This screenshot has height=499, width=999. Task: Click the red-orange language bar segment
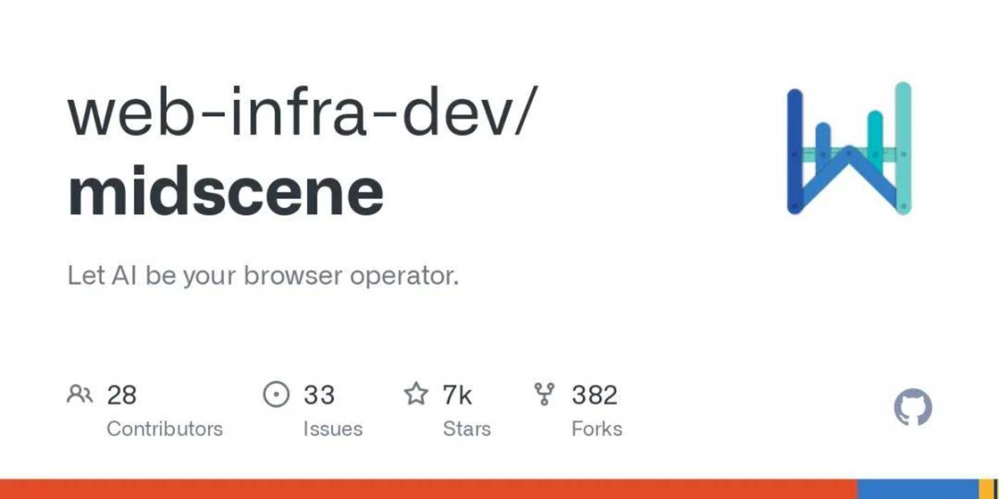(x=428, y=489)
